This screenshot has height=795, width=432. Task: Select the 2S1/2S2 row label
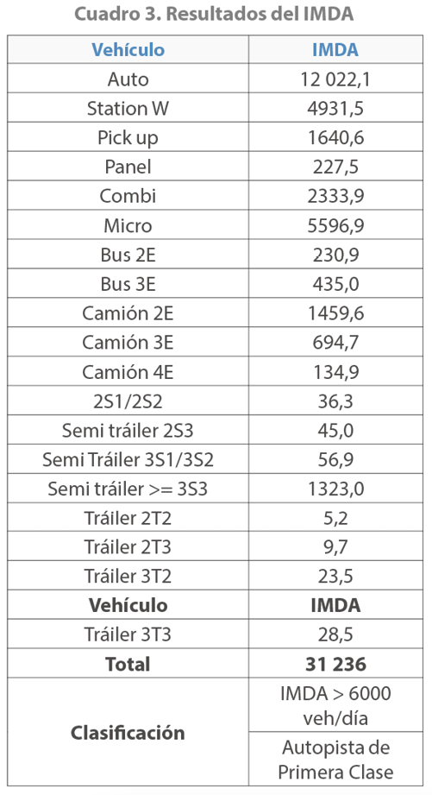coord(128,401)
